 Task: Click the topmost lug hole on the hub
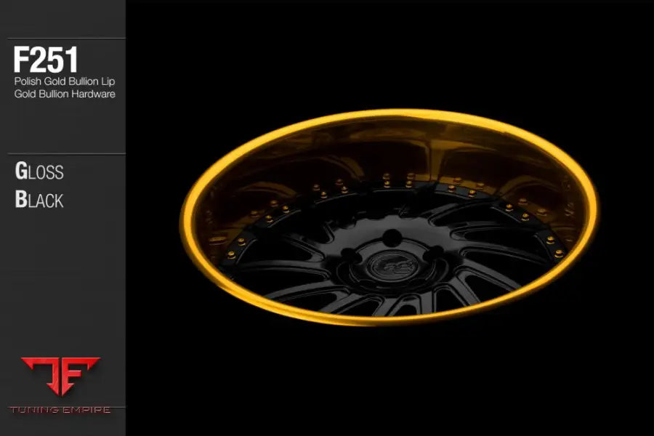392,238
